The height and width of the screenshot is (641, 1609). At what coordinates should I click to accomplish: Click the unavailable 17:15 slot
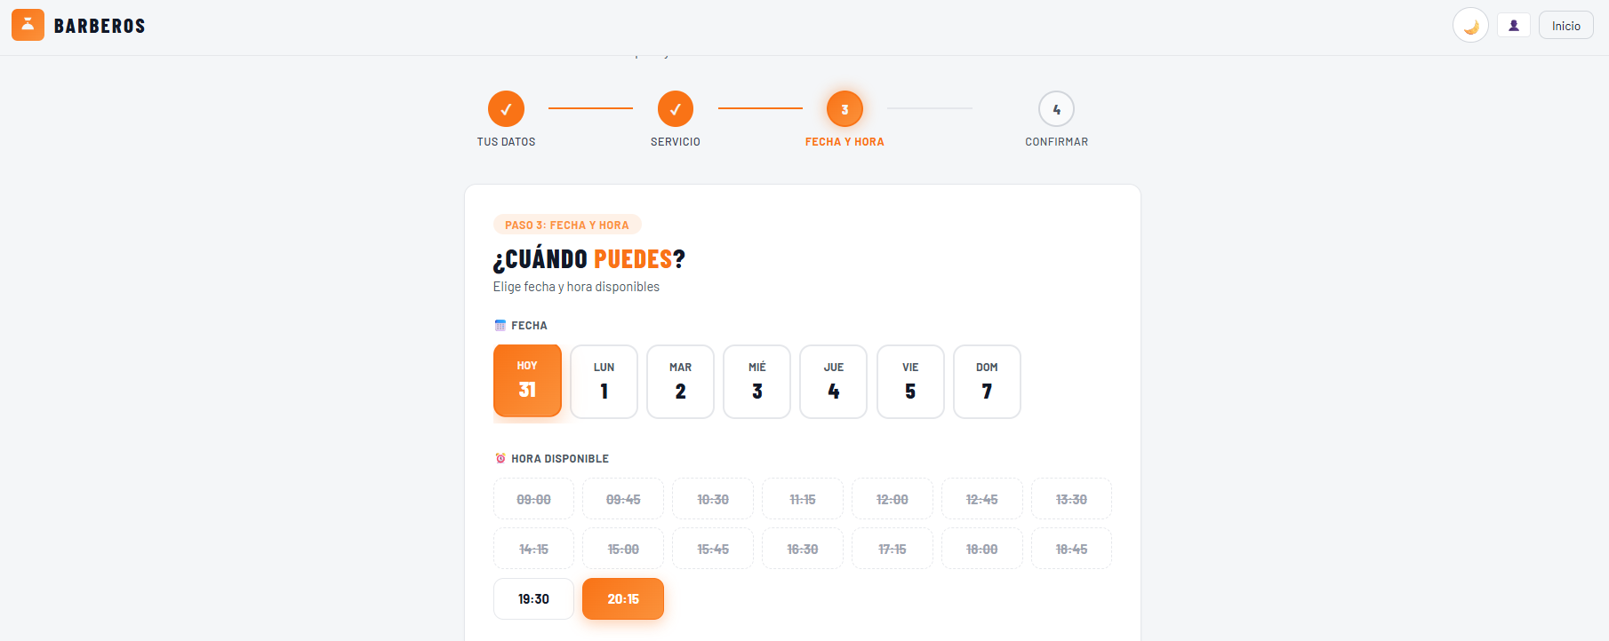point(893,549)
